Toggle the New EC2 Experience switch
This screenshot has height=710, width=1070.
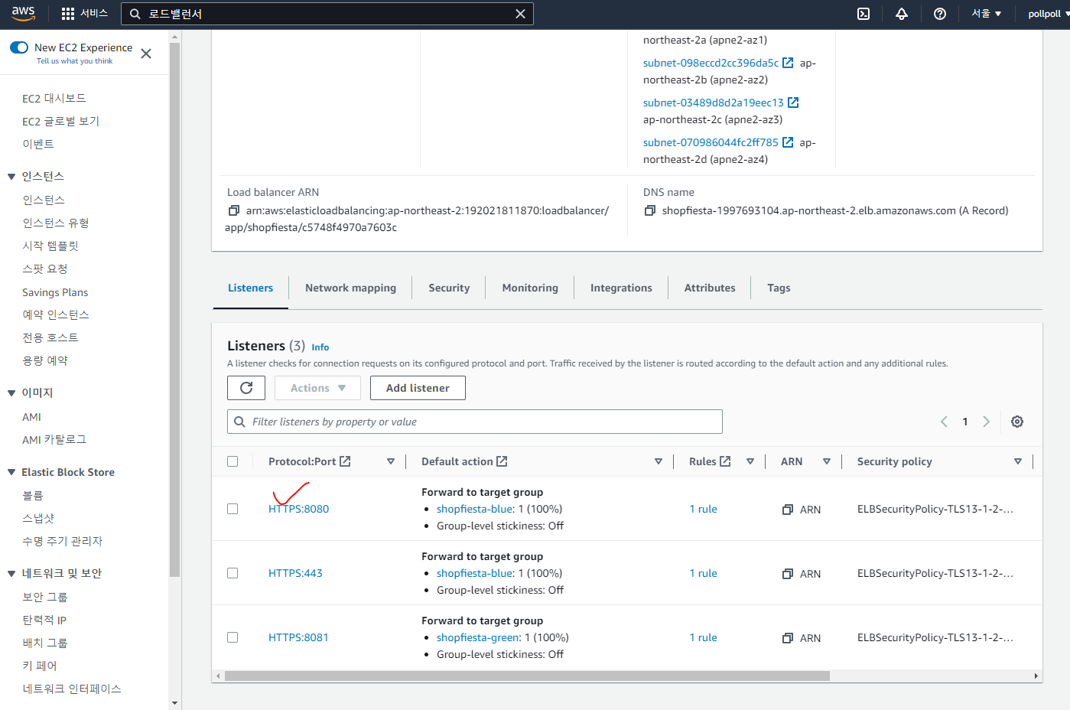coord(19,47)
